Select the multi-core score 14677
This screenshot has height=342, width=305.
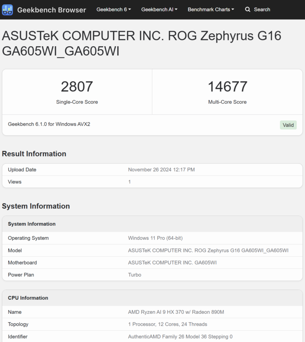pyautogui.click(x=228, y=86)
